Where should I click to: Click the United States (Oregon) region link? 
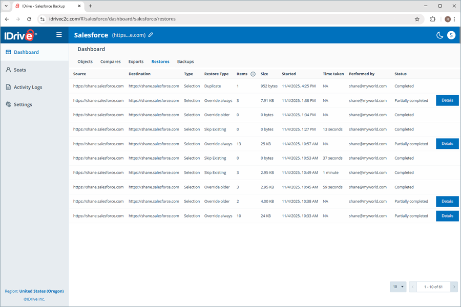(41, 291)
